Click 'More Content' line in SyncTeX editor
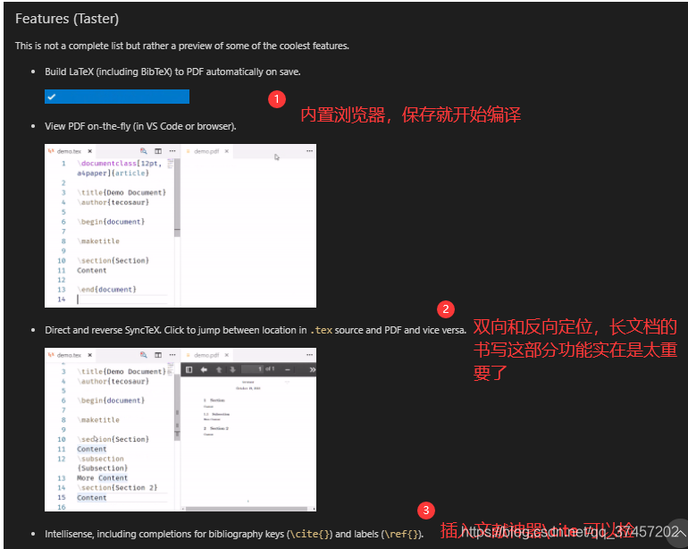Viewport: 688px width, 549px height. pos(102,477)
